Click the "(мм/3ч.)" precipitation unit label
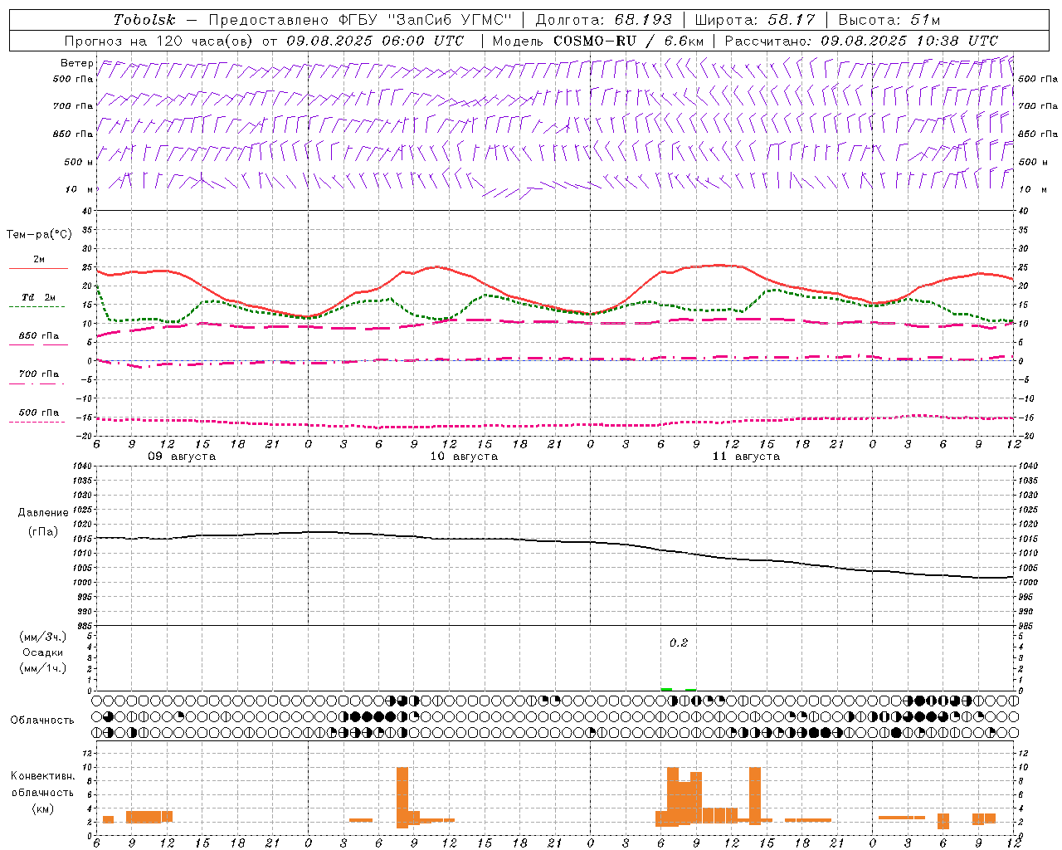The height and width of the screenshot is (850, 1062). tap(43, 637)
